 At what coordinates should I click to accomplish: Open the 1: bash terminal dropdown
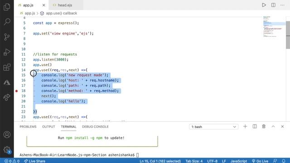click(x=213, y=127)
